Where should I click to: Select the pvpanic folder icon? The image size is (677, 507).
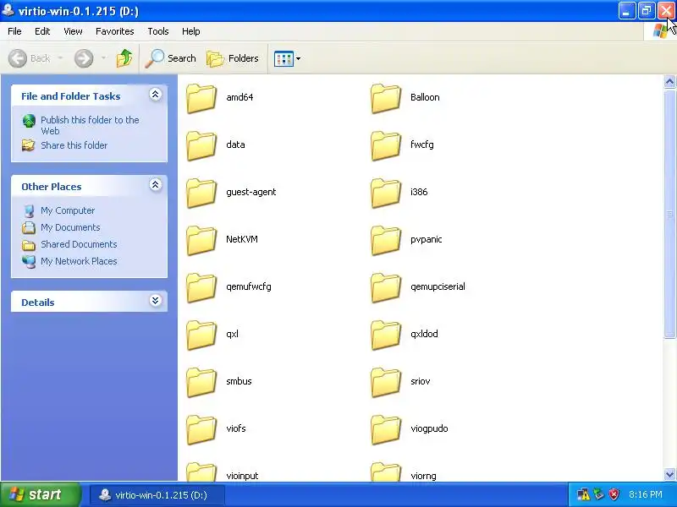click(386, 240)
